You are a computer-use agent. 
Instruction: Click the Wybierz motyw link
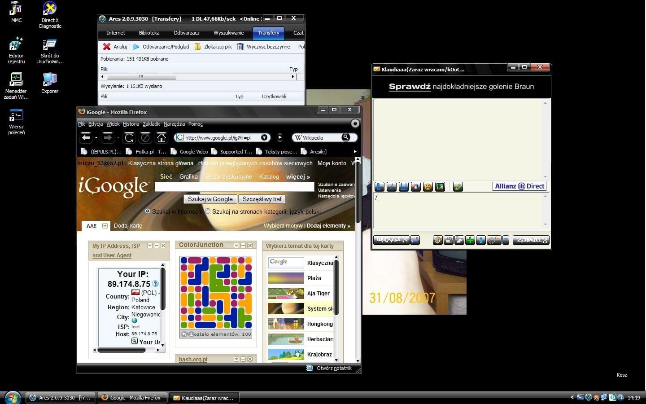click(283, 226)
